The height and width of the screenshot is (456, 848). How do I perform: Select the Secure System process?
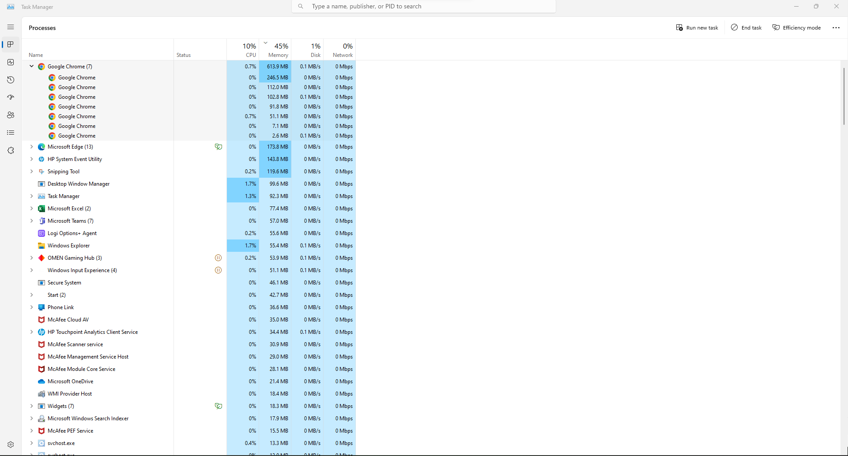point(189,283)
